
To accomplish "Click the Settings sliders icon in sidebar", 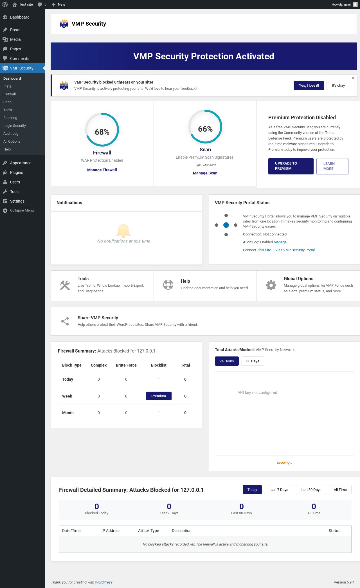I will click(5, 201).
